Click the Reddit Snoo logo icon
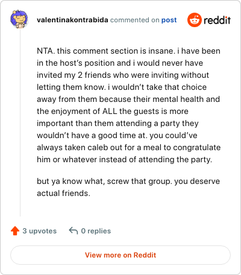 194,20
